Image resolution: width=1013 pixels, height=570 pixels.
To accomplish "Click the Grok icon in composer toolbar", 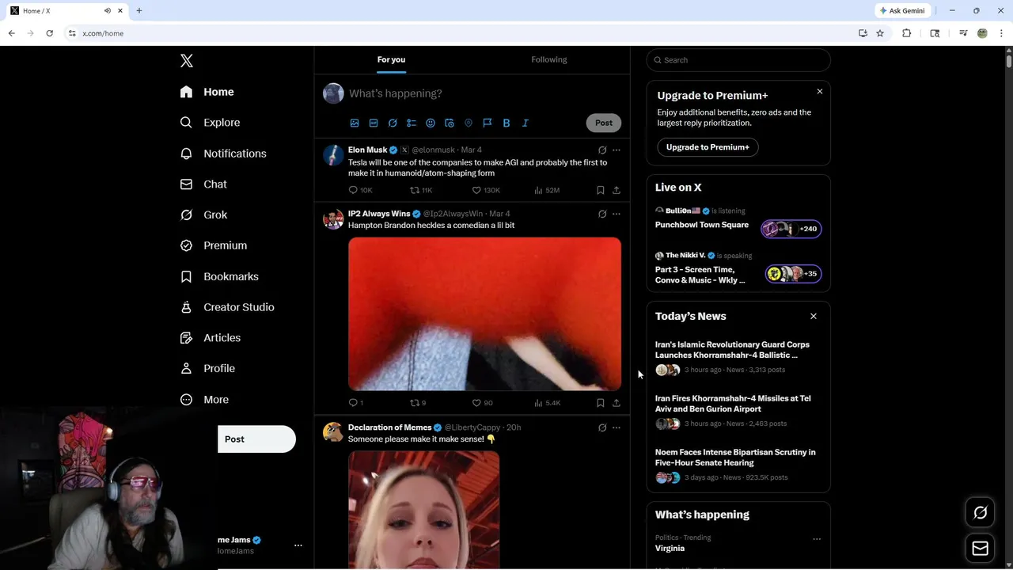I will [393, 123].
